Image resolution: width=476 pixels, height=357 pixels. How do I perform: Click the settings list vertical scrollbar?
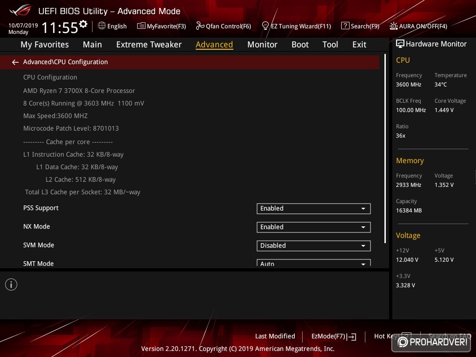tap(385, 149)
